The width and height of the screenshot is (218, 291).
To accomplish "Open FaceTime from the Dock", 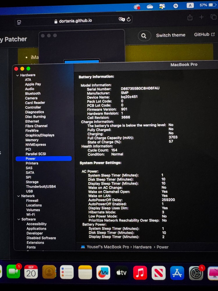I will [13, 271].
